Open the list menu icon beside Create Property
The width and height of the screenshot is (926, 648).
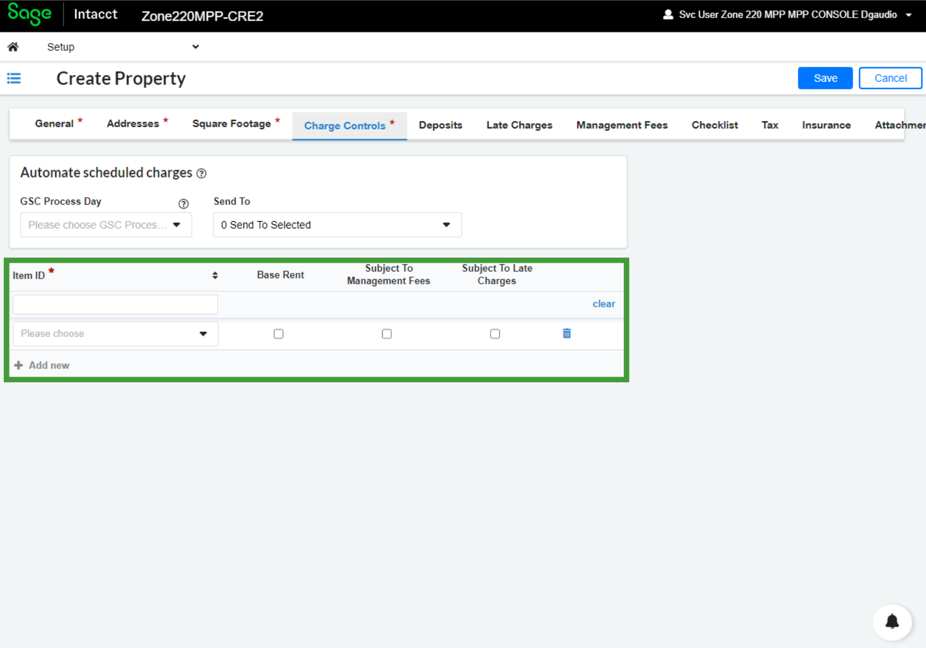[14, 78]
